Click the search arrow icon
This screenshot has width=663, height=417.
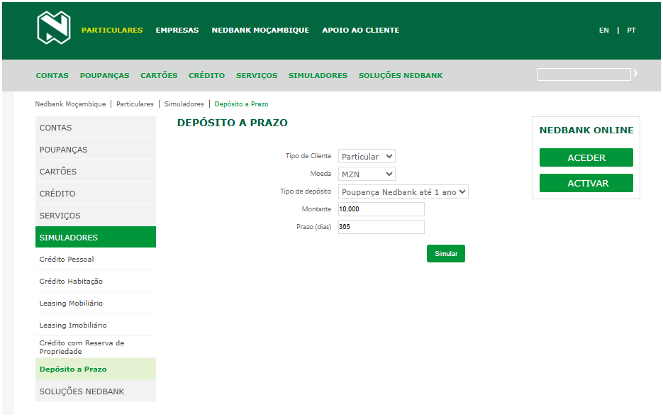coord(635,74)
